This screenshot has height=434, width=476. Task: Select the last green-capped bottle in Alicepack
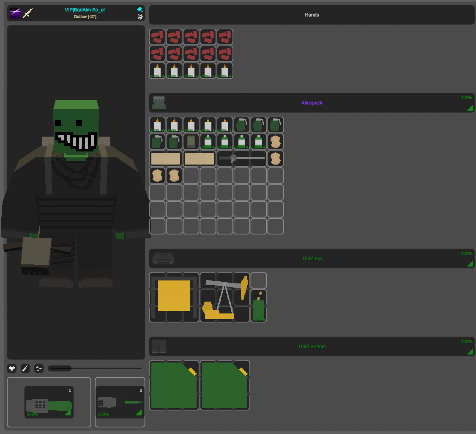pos(259,142)
